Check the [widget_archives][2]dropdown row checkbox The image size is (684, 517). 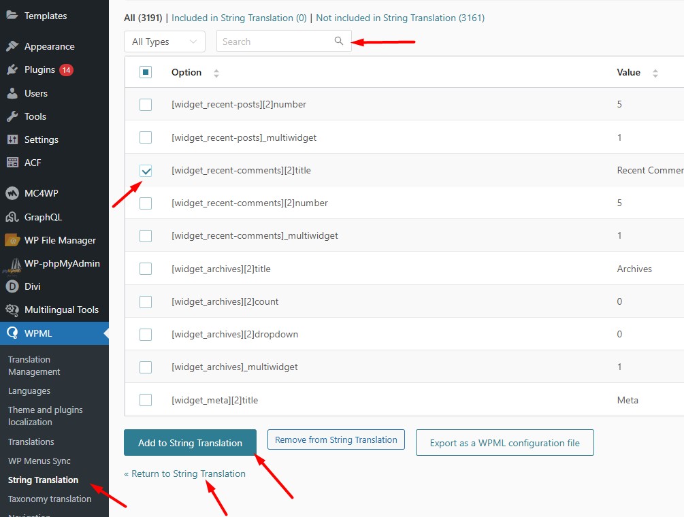point(146,335)
